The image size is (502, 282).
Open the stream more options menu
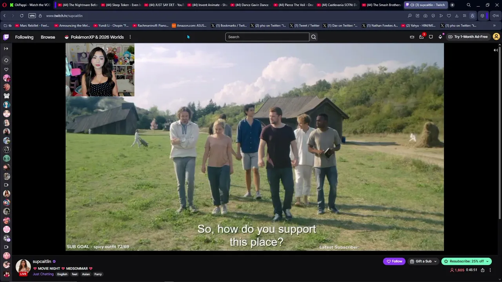pos(490,270)
